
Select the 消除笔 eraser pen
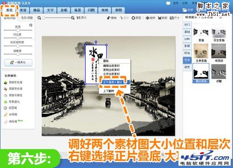pyautogui.click(x=11, y=121)
